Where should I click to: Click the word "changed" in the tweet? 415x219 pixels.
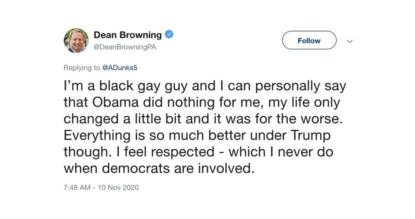tap(91, 119)
